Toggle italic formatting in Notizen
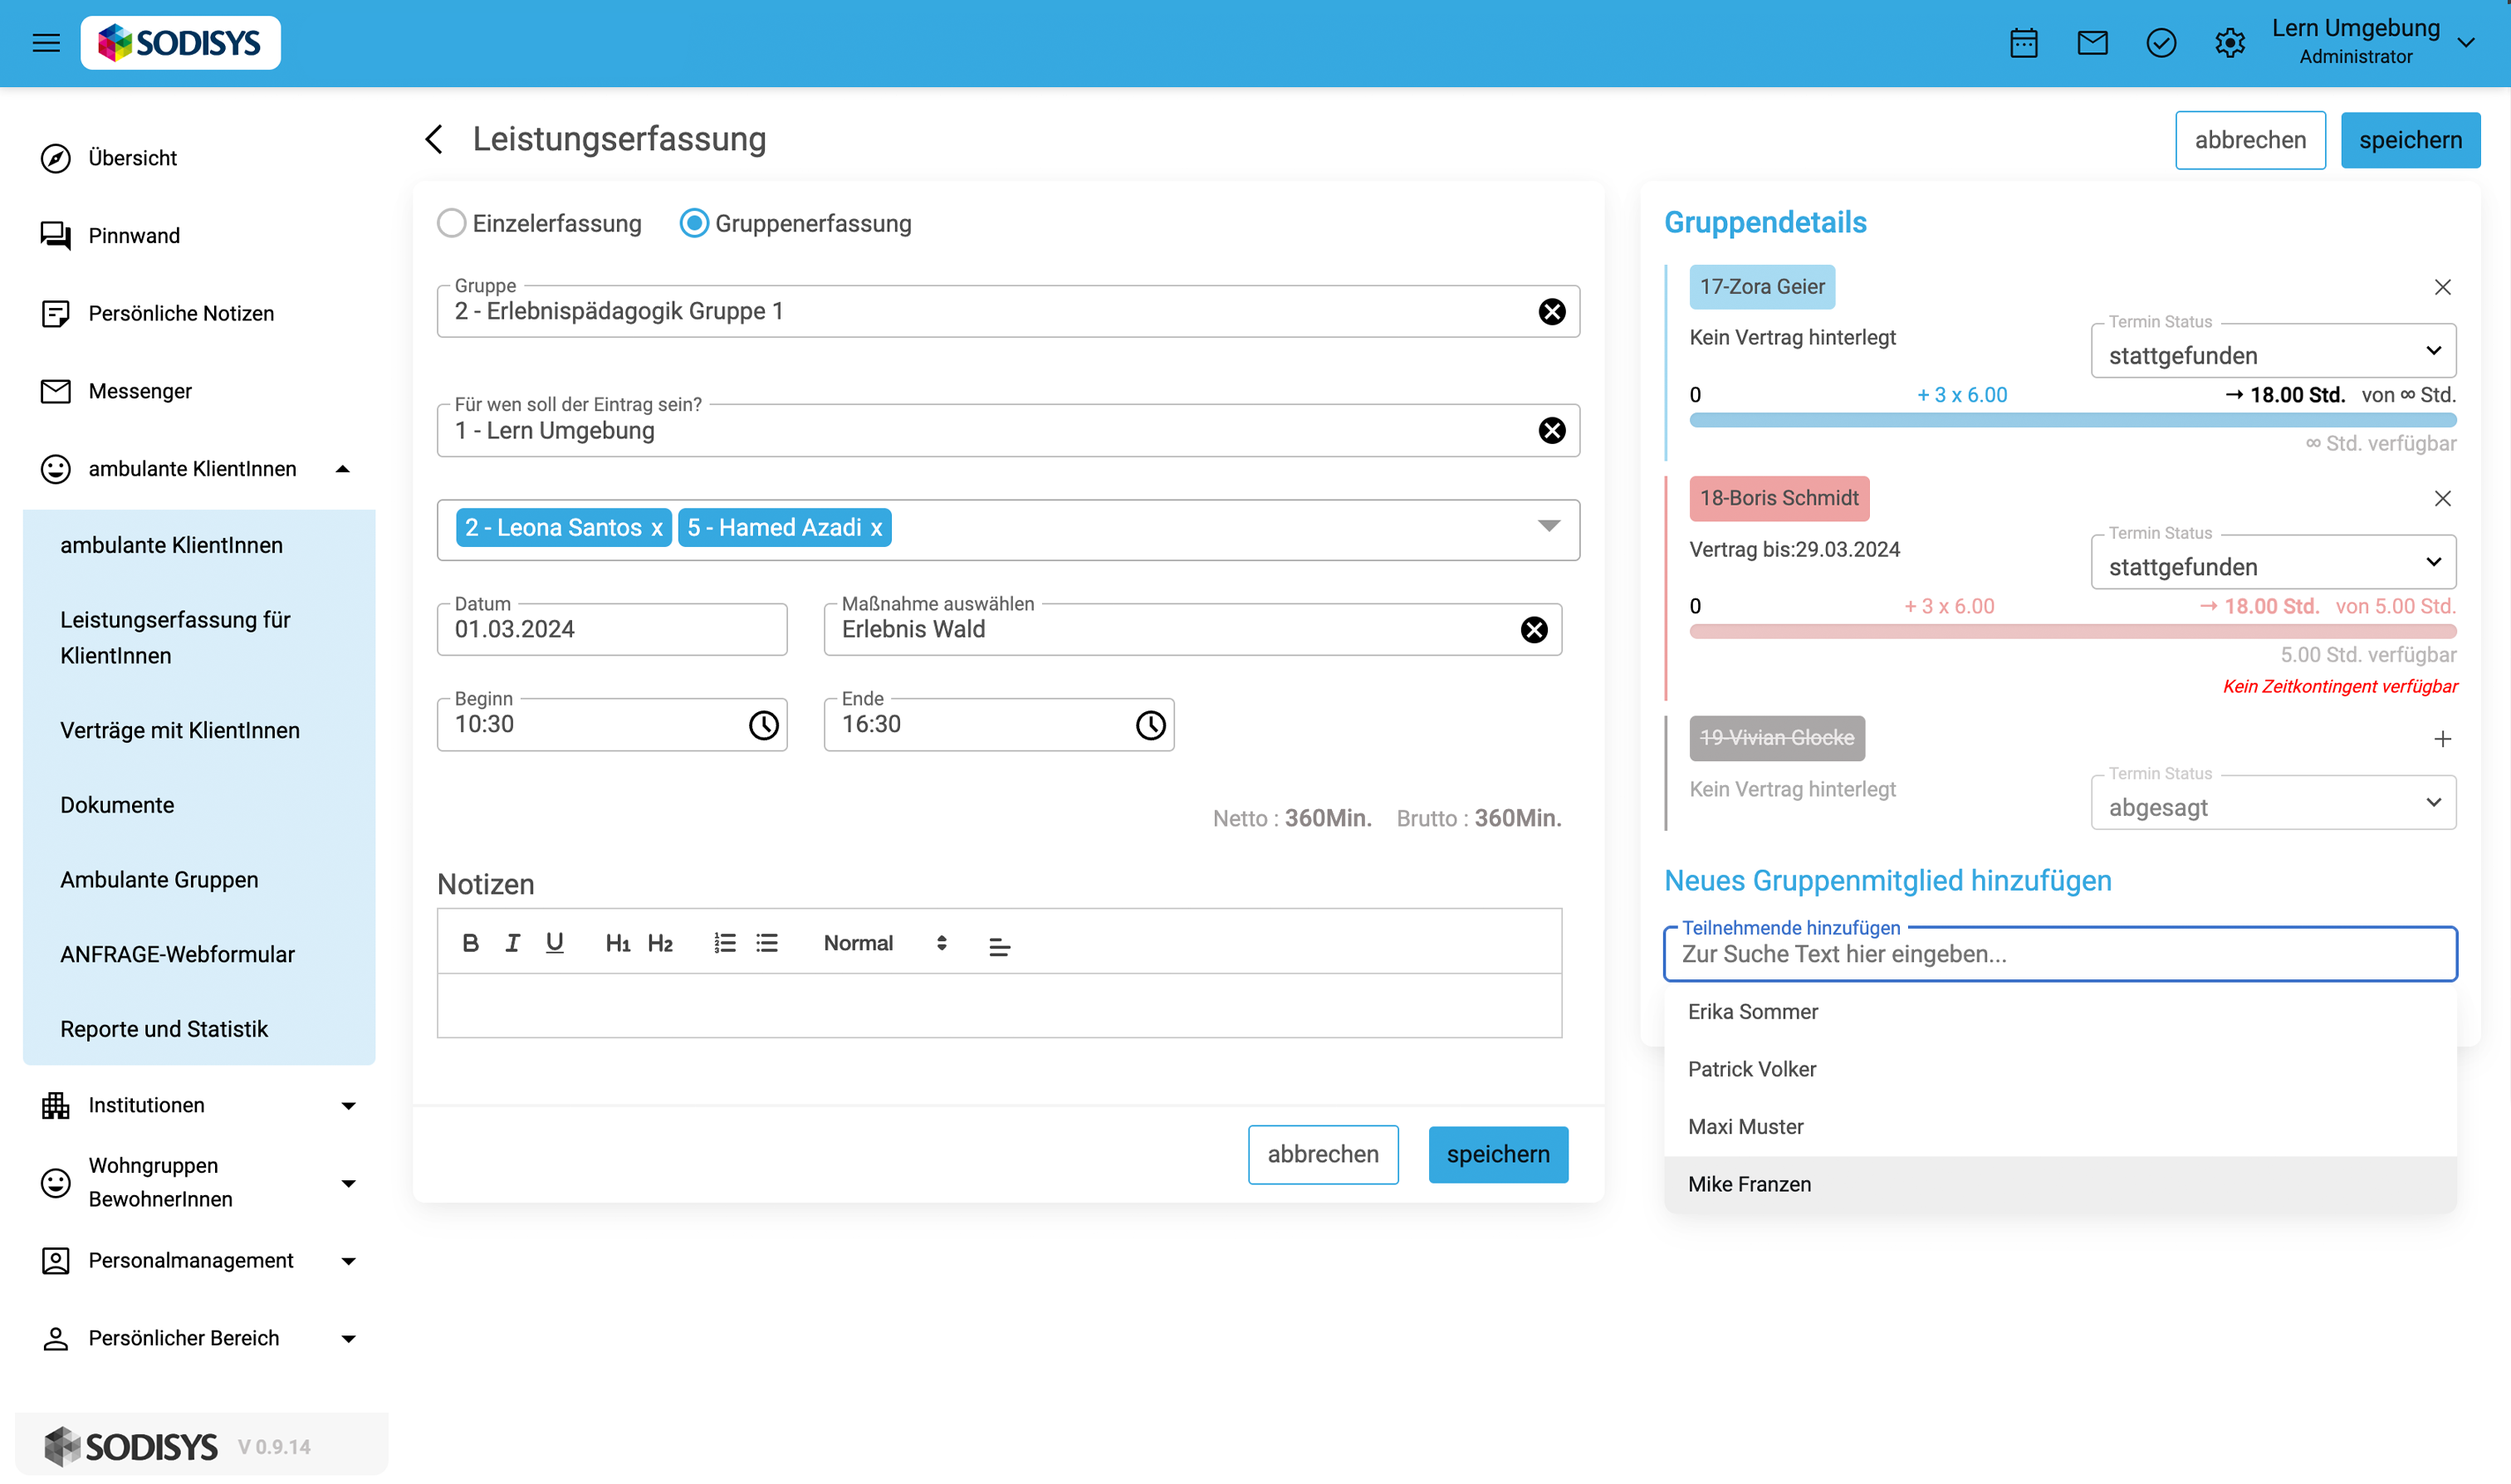The height and width of the screenshot is (1484, 2511). tap(512, 943)
